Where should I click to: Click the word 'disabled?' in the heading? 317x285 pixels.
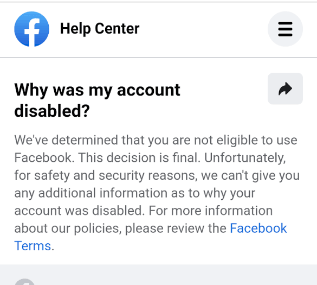52,111
